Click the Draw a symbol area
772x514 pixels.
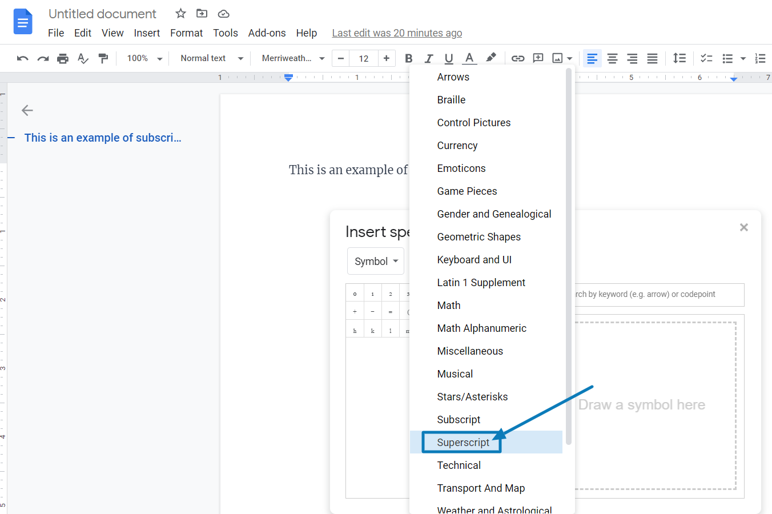tap(654, 405)
